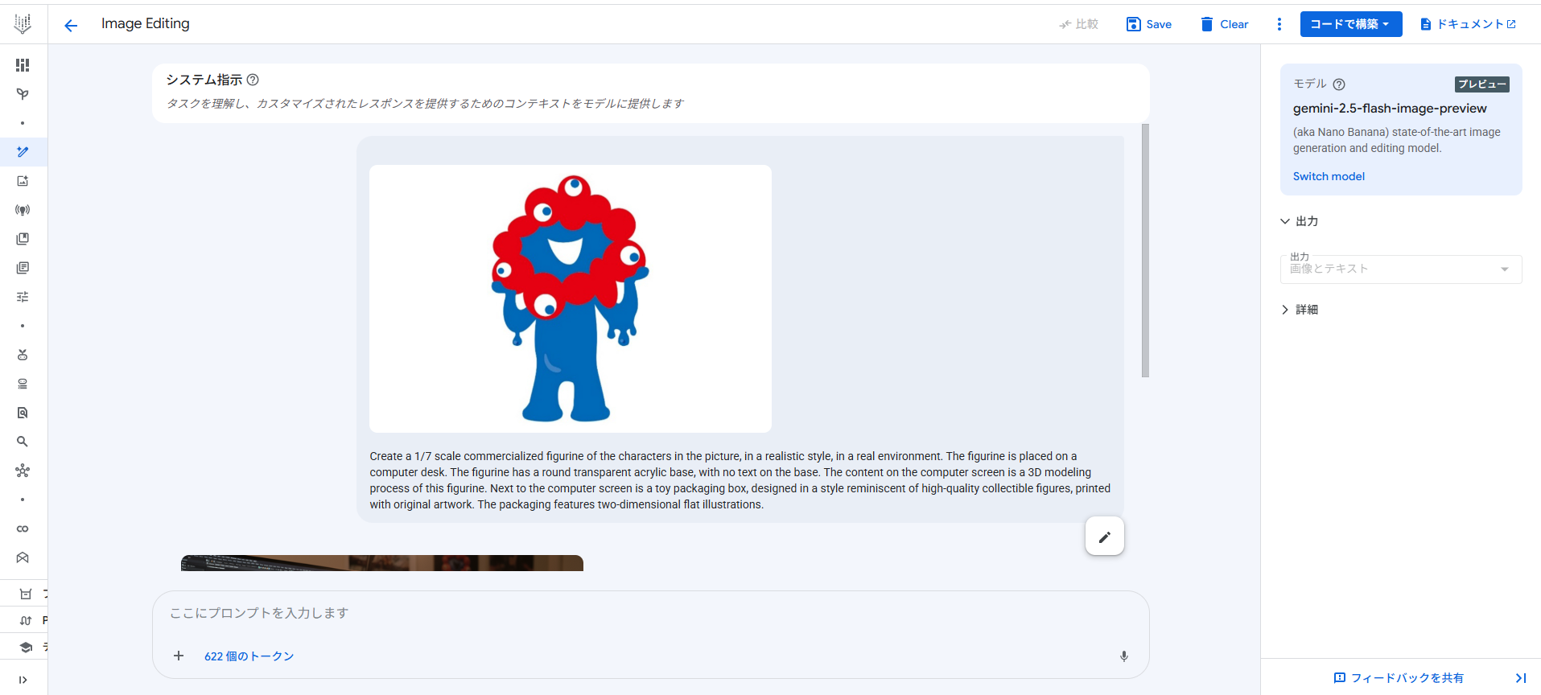This screenshot has width=1541, height=695.
Task: Open the document search sidebar icon
Action: tap(23, 413)
